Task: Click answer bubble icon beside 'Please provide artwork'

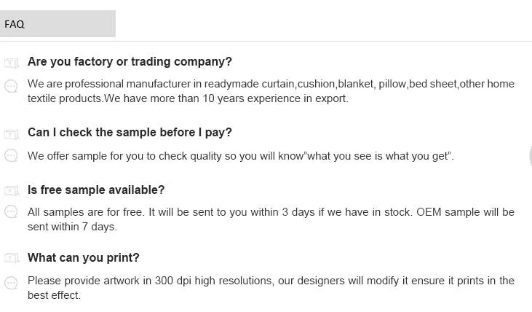Action: (x=11, y=283)
